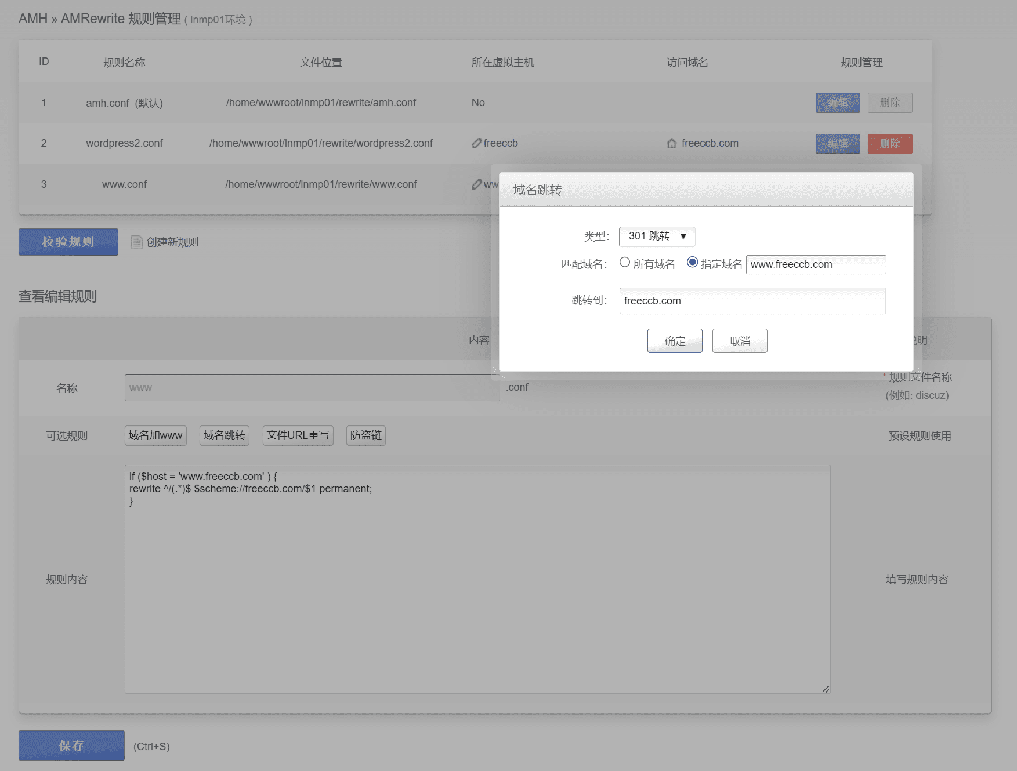
Task: Edit the wordpress2.conf rule
Action: point(837,144)
